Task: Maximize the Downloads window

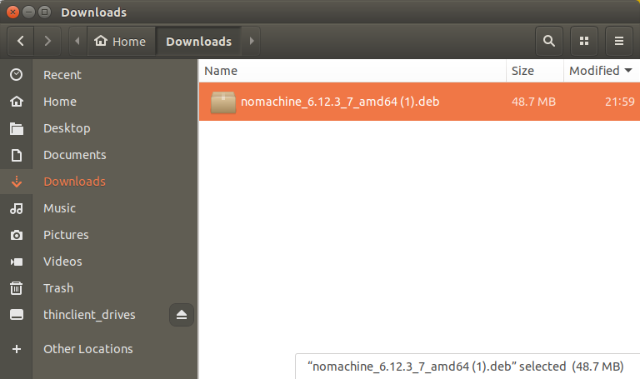Action: (x=44, y=12)
